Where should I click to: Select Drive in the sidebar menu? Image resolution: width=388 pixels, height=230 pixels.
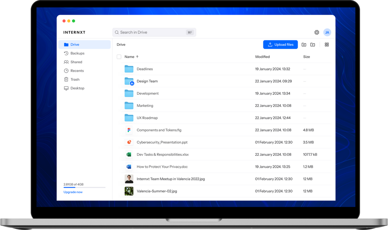[74, 44]
